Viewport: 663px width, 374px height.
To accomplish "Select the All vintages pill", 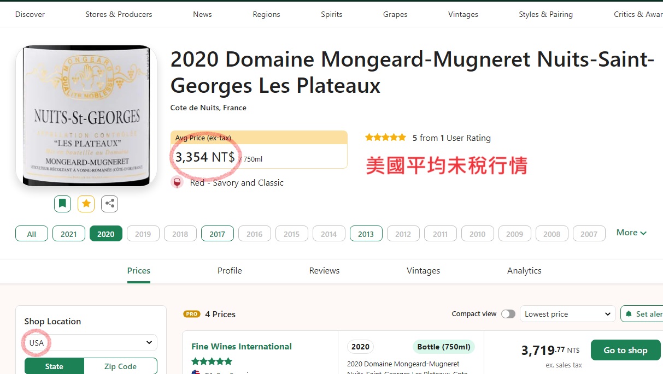I will click(32, 234).
